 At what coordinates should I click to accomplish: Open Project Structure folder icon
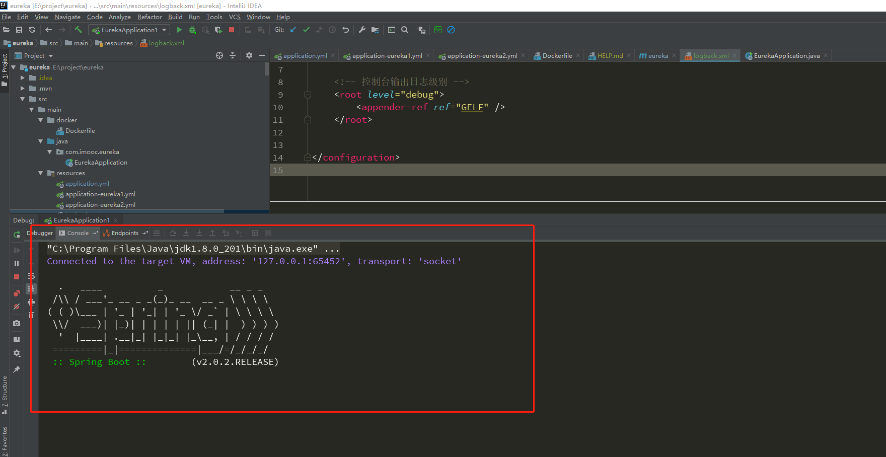[x=375, y=30]
